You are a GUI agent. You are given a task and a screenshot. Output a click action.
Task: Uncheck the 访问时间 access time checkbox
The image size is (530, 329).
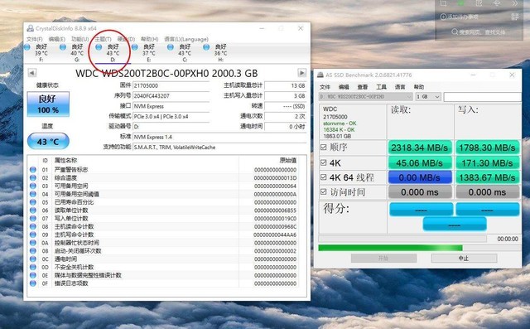click(324, 191)
